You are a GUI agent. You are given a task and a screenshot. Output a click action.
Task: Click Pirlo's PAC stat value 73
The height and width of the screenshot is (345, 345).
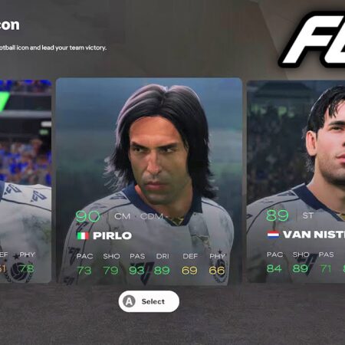(84, 271)
